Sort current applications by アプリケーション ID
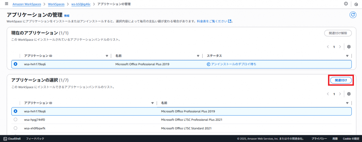This screenshot has height=142, width=362. (x=107, y=56)
